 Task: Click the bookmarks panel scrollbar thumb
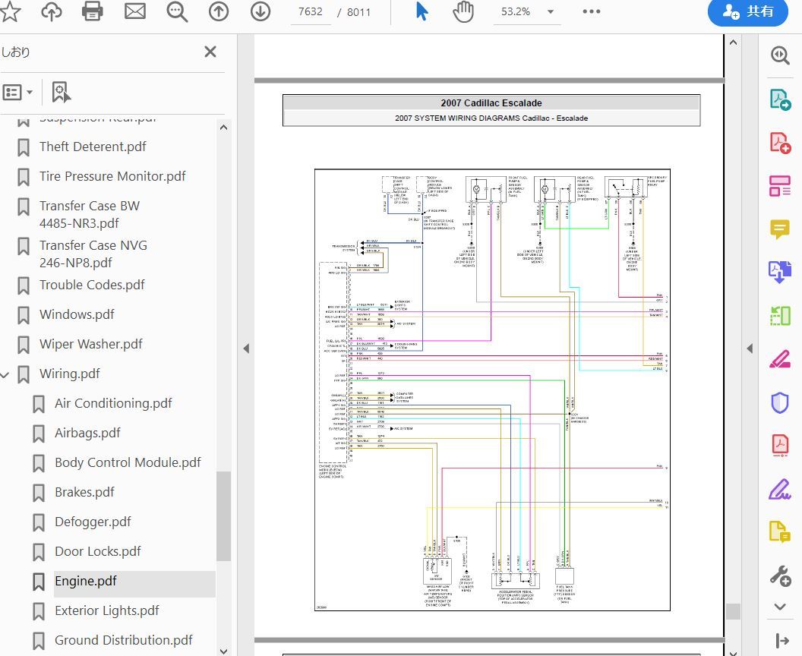[223, 516]
